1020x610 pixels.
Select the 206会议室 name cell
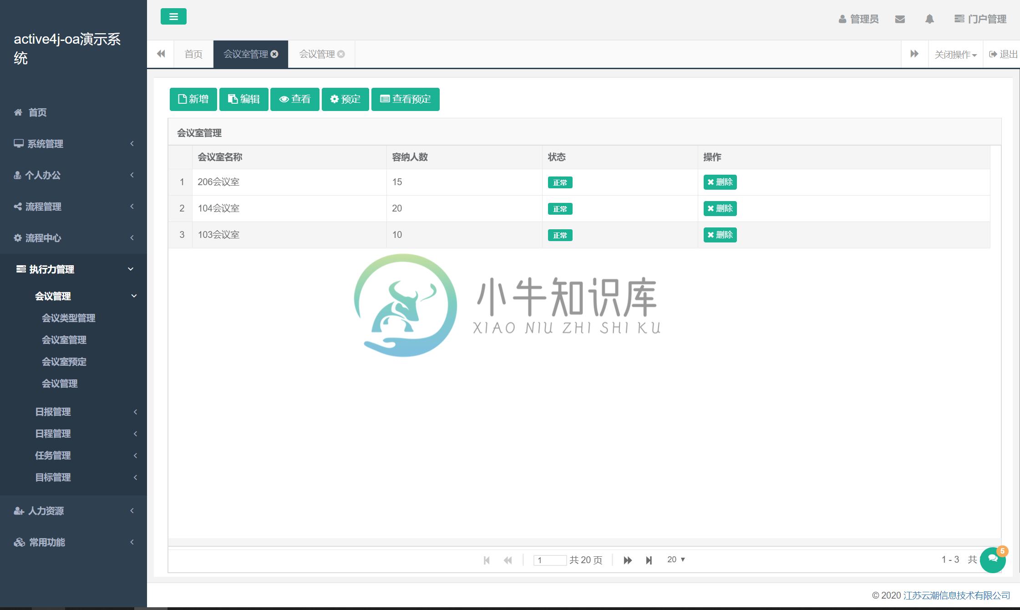tap(289, 182)
